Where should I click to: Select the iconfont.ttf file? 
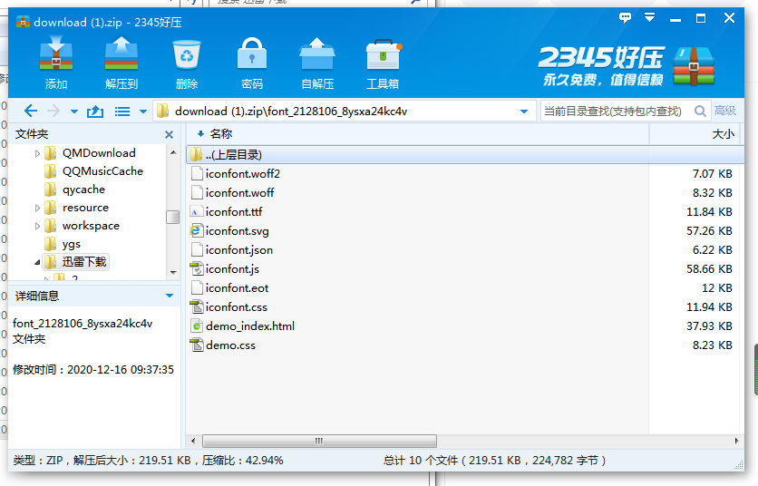coord(464,212)
